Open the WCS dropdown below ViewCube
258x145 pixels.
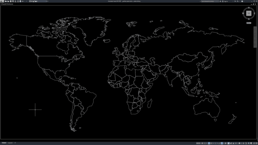click(249, 23)
